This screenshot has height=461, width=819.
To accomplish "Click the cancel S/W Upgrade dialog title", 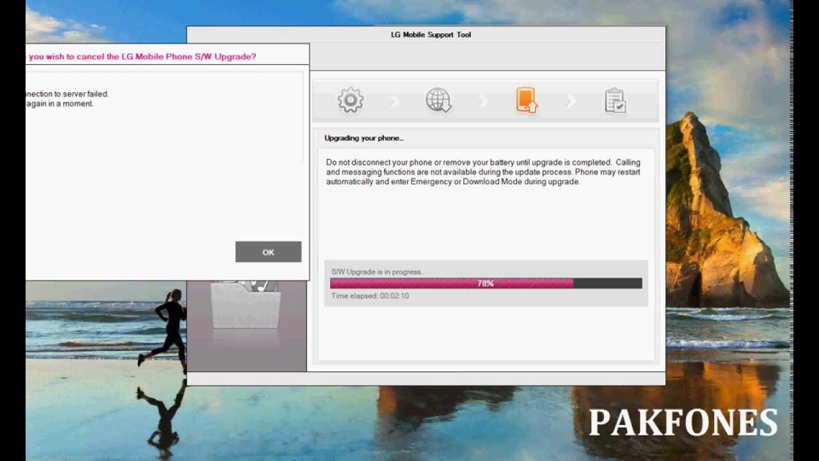I will (x=141, y=56).
